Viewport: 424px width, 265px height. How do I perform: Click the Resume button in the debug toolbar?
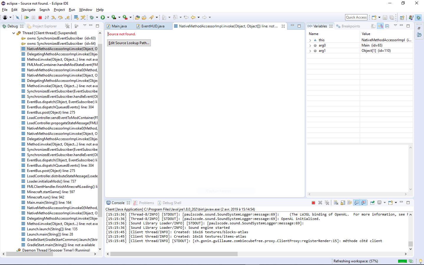(x=26, y=18)
